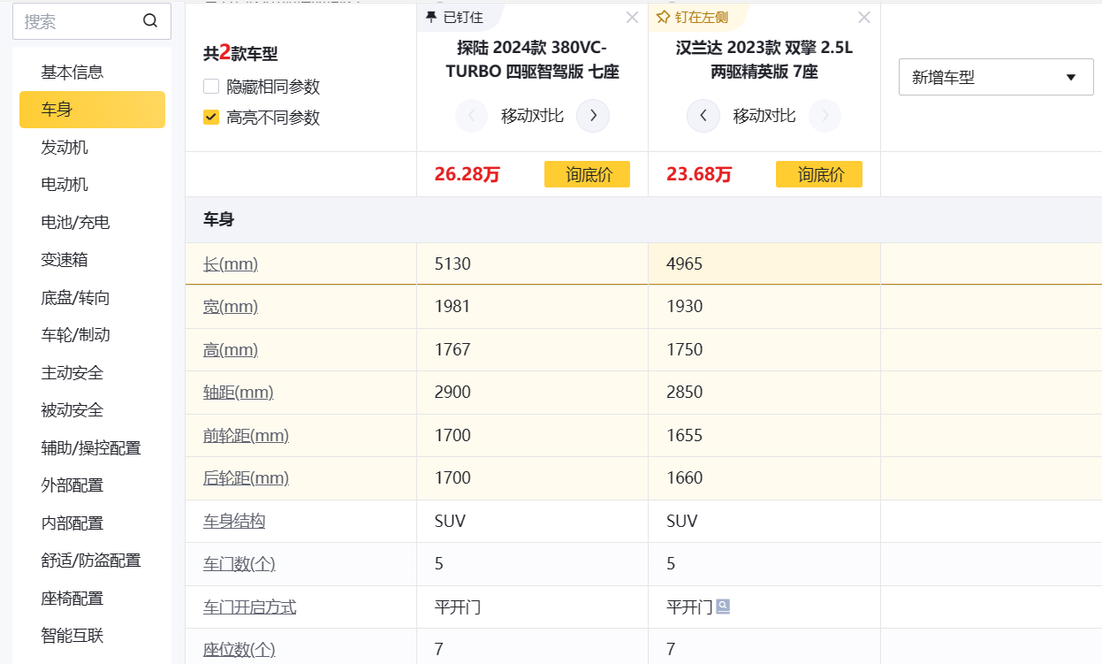Open the 轴距(mm) parameter link
1102x664 pixels.
[239, 393]
